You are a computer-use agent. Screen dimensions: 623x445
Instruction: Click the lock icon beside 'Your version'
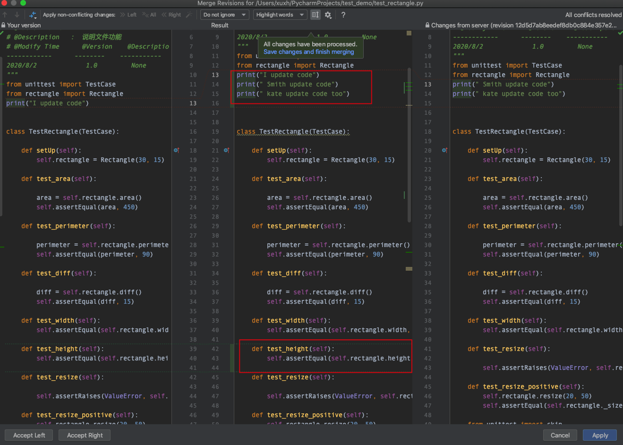3,25
